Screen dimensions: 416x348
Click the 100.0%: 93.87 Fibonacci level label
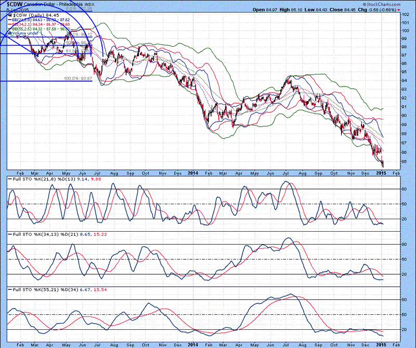coord(77,78)
